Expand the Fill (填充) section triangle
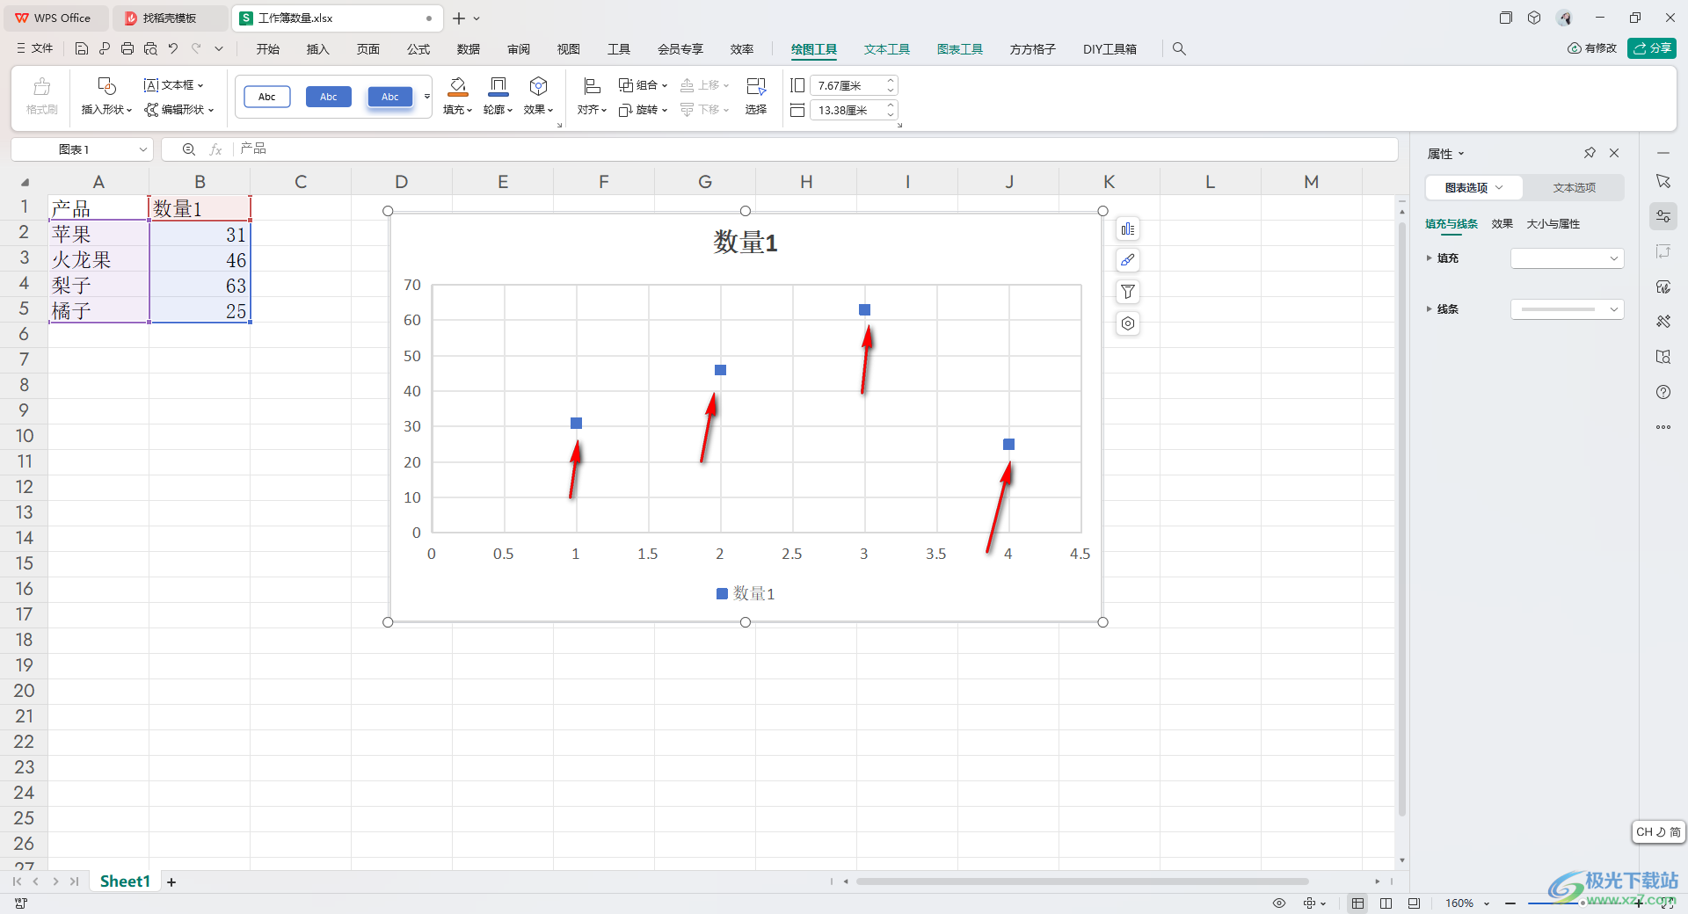Image resolution: width=1688 pixels, height=914 pixels. 1429,258
